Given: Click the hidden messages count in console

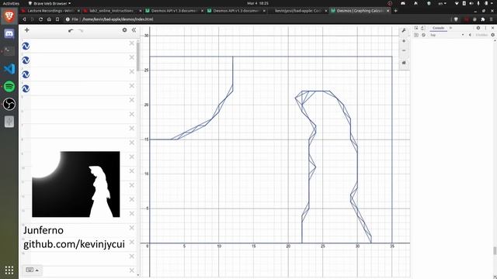Looking at the screenshot, I should tap(481, 35).
